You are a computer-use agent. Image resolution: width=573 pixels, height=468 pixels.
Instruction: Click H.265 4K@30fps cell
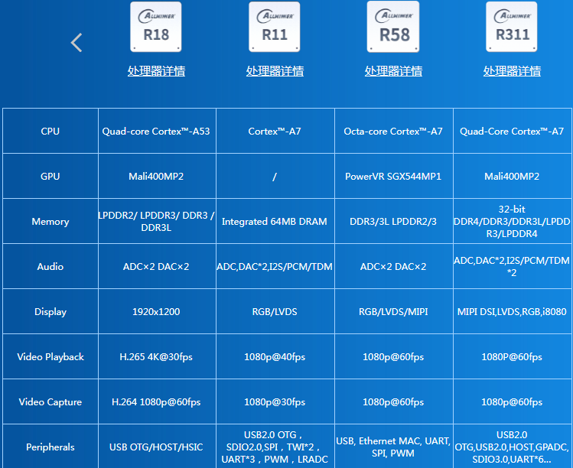[x=157, y=356]
